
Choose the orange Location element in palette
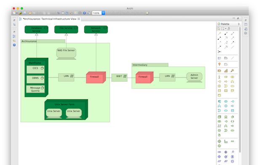[x=219, y=64]
